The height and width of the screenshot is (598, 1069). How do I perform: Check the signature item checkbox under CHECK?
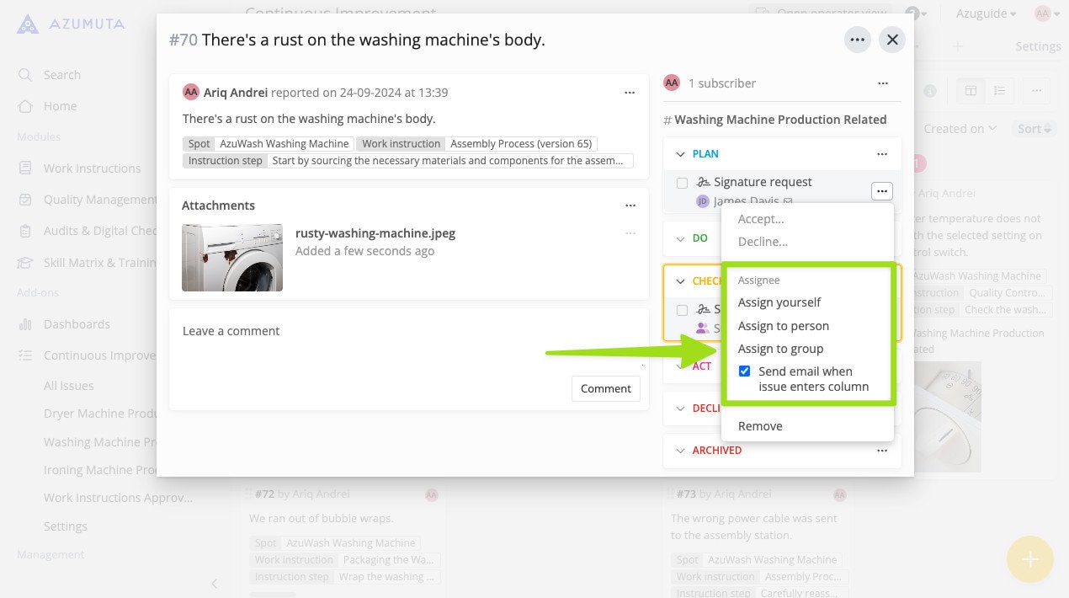pyautogui.click(x=683, y=309)
